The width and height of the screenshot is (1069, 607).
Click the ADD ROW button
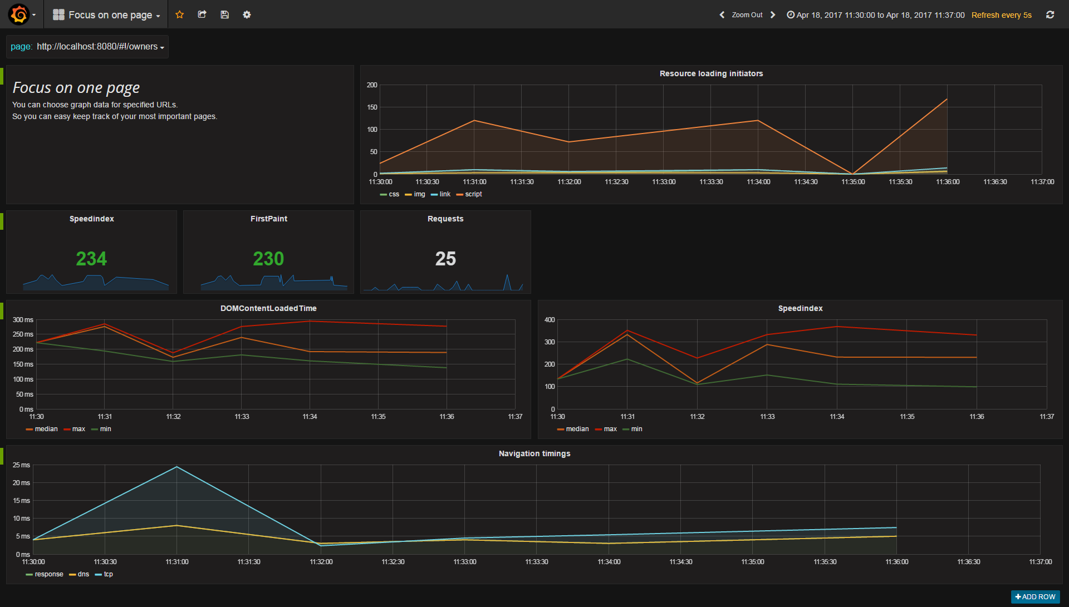tap(1035, 596)
